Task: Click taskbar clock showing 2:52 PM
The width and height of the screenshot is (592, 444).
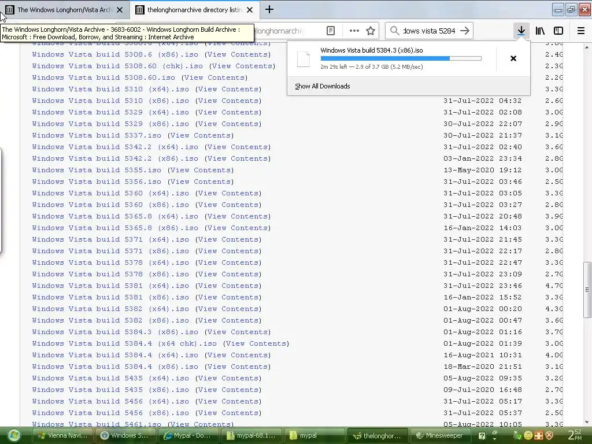Action: (575, 435)
